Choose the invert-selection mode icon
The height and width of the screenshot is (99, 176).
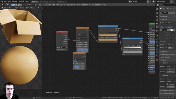point(19,5)
